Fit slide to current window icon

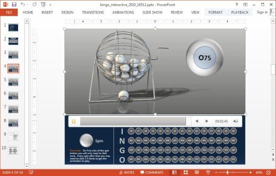[268, 172]
